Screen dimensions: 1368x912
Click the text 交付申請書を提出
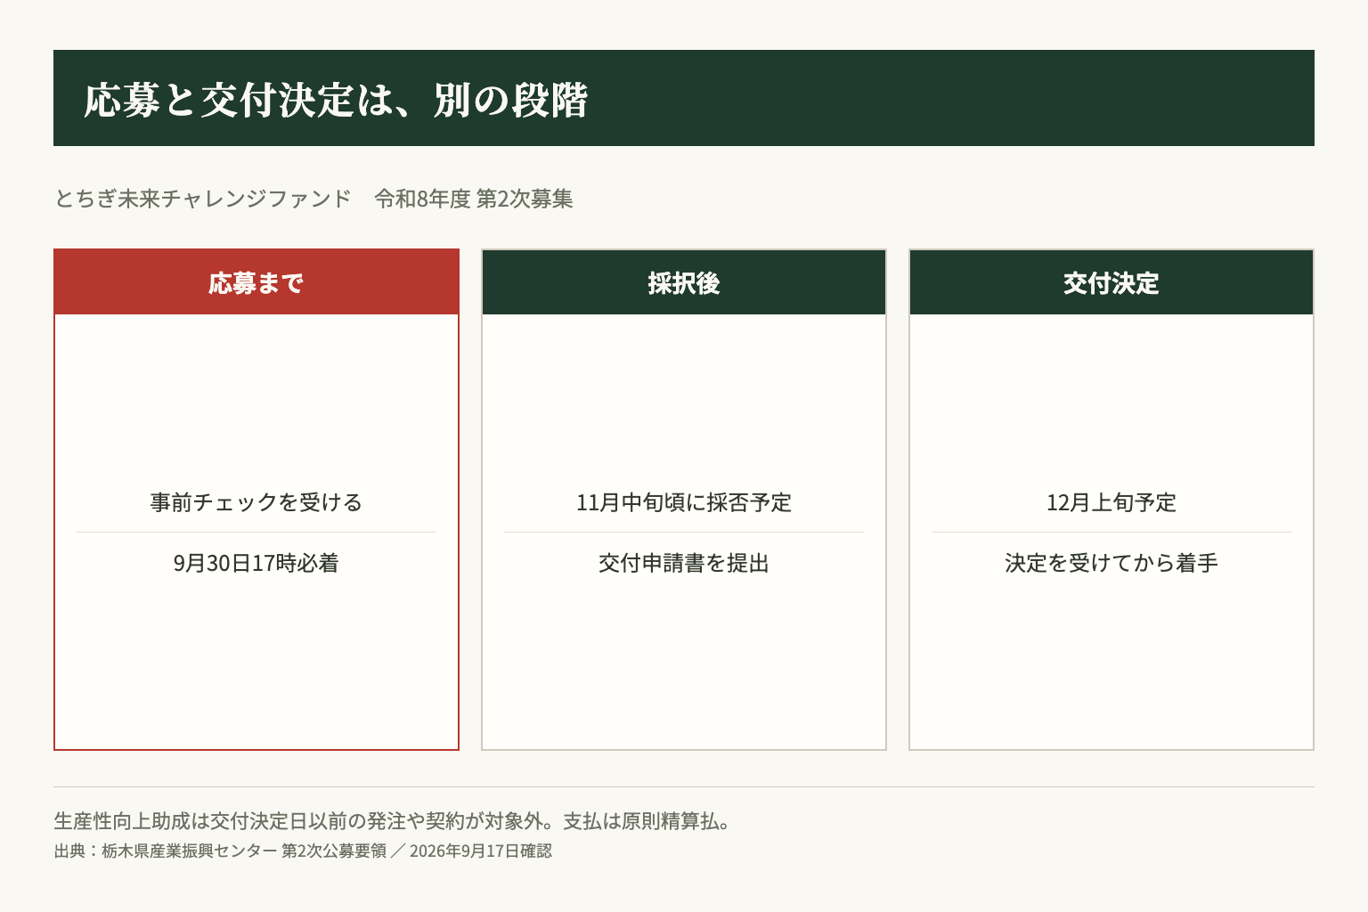684,563
